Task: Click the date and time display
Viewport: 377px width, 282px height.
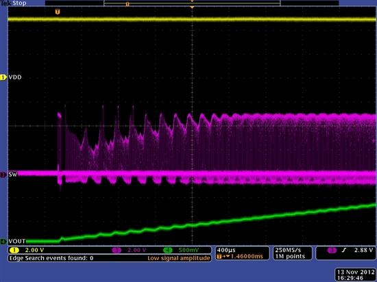Action: (356, 275)
